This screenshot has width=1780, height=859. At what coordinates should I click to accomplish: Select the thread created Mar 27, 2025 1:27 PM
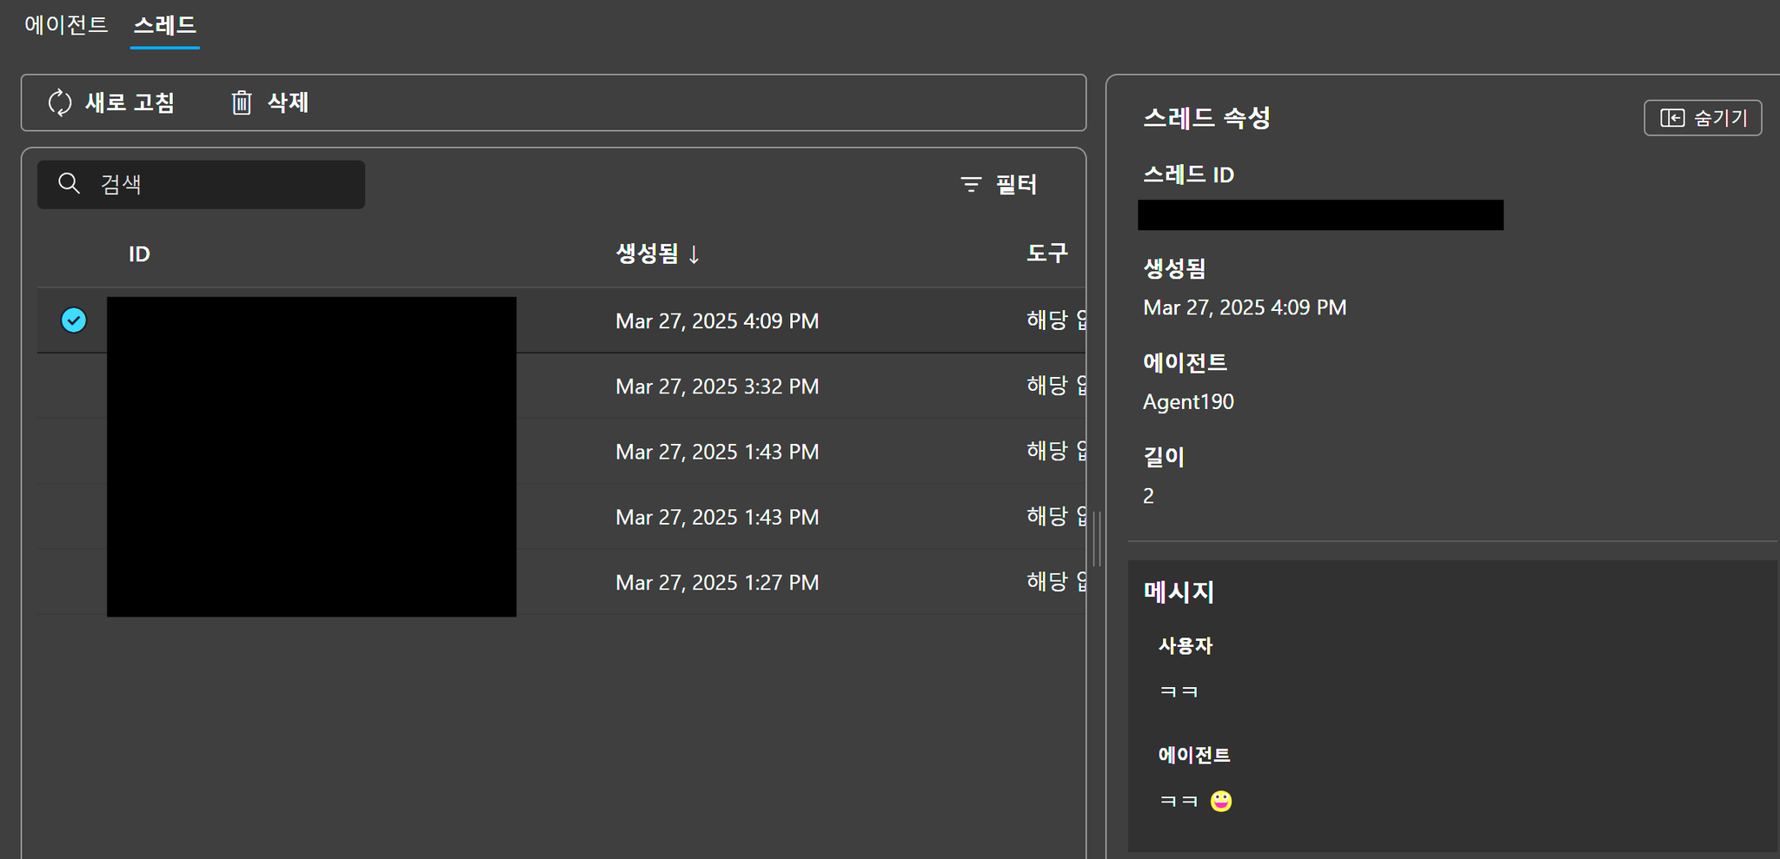pos(561,582)
